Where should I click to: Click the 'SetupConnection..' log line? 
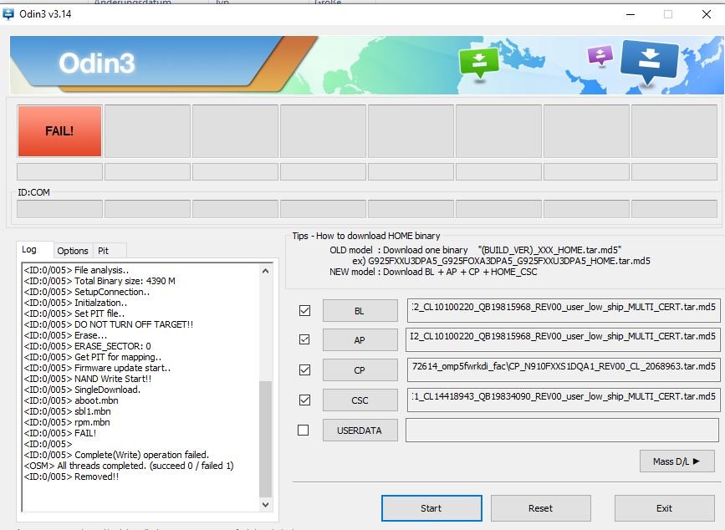pos(86,292)
